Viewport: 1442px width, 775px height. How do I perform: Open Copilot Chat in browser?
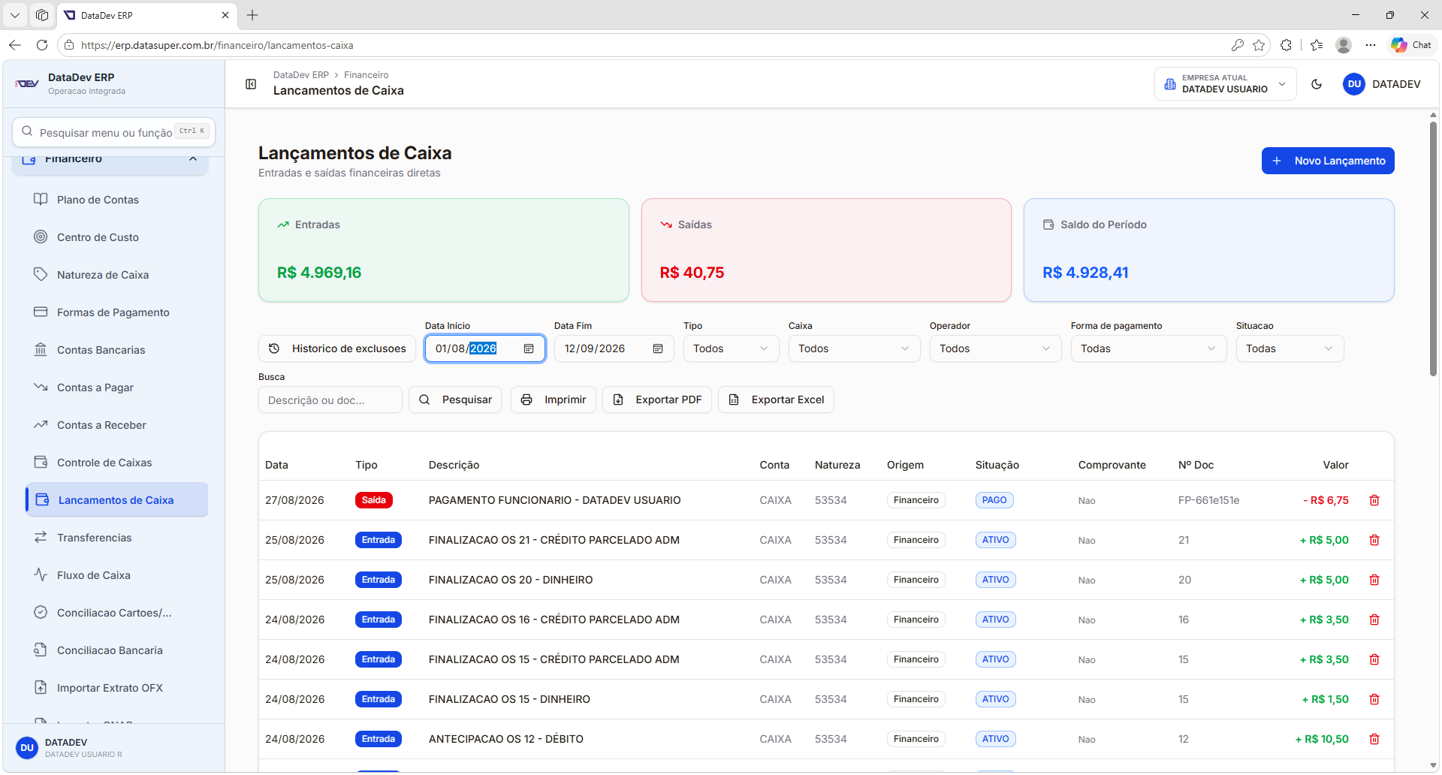click(x=1411, y=45)
